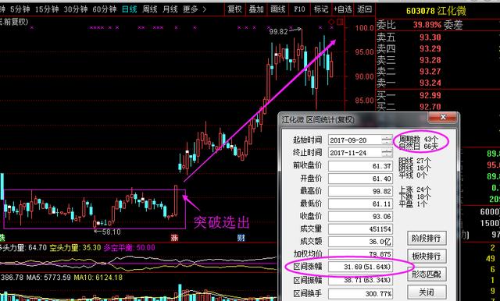This screenshot has height=301, width=500.
Task: Click the 终止时间 date stepper arrows
Action: click(x=387, y=153)
